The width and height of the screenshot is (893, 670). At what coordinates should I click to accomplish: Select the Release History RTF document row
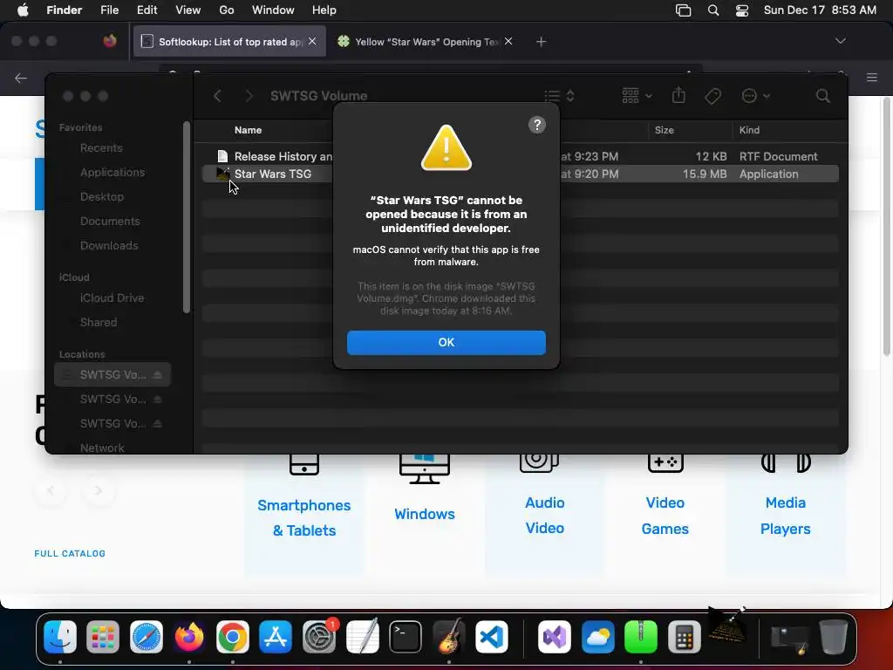click(520, 156)
